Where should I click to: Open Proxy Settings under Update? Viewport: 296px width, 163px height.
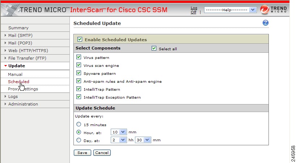[x=23, y=89]
